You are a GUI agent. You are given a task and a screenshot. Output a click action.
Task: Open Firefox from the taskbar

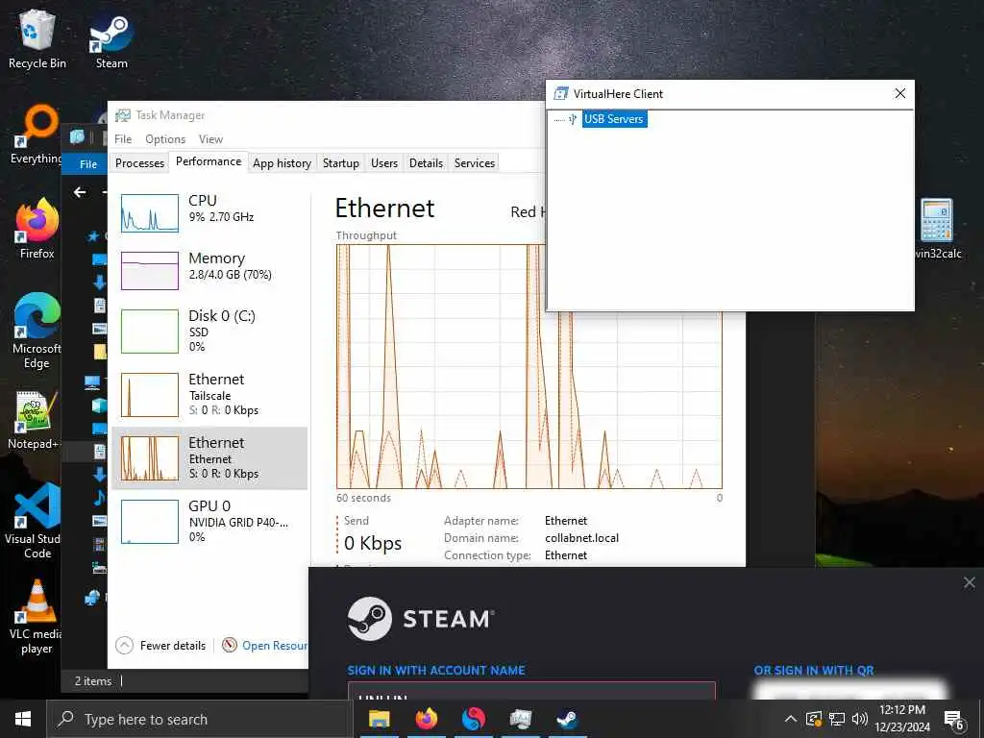(x=426, y=719)
